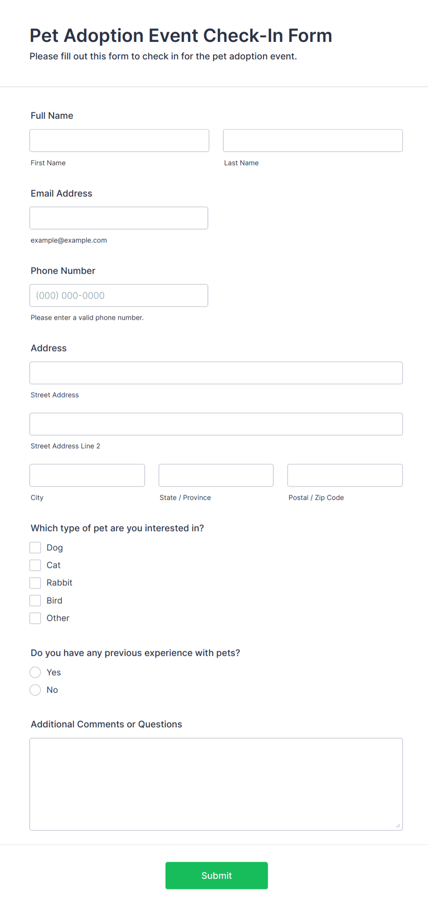Viewport: 428px width, 912px height.
Task: Focus the First Name input field
Action: [119, 140]
